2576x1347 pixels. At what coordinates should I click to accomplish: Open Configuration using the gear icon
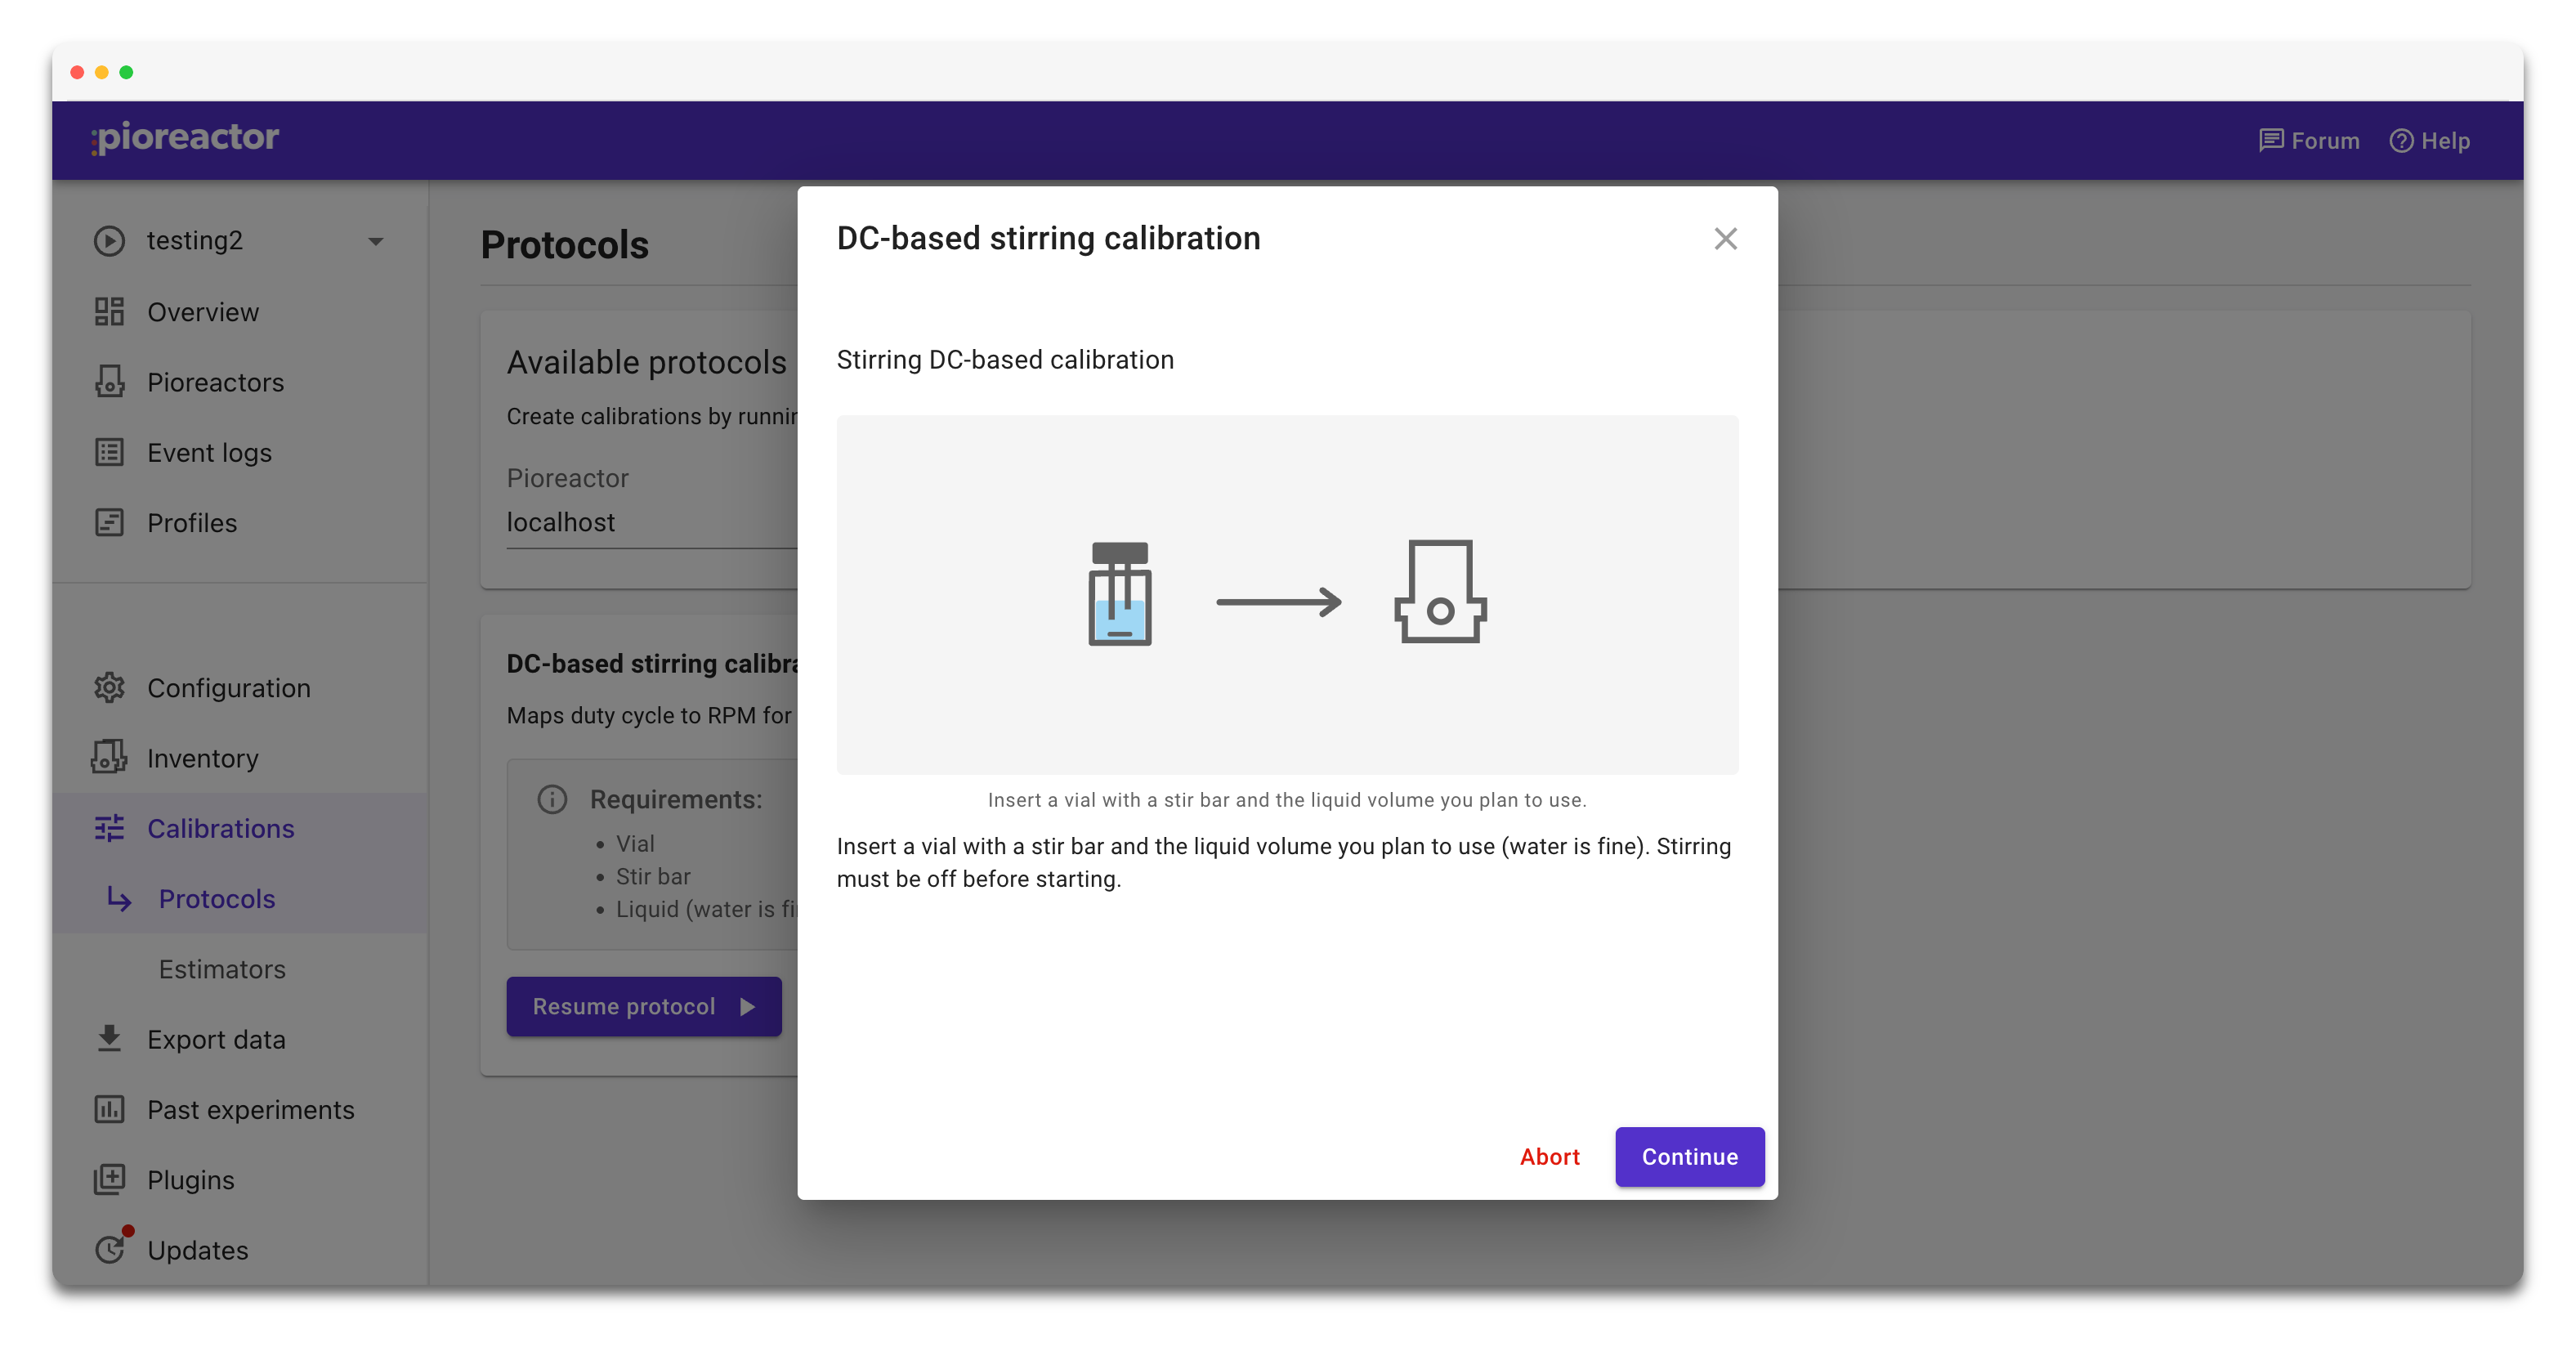coord(110,688)
